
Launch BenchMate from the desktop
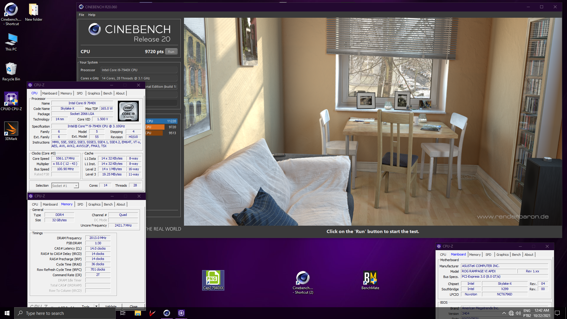370,280
